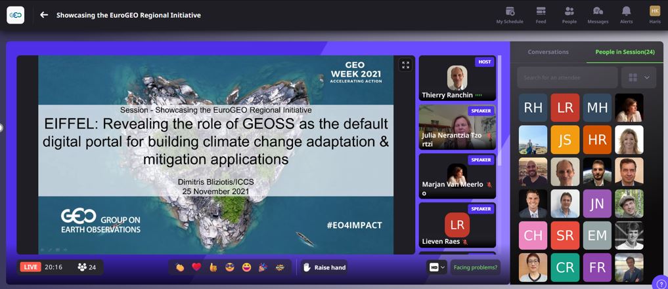The image size is (668, 289).
Task: Focus the Search for an attendee field
Action: (568, 77)
